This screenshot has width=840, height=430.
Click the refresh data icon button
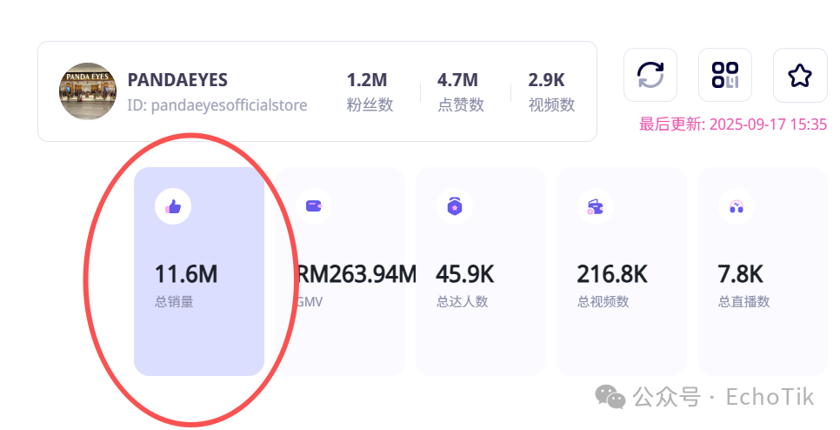[x=650, y=75]
